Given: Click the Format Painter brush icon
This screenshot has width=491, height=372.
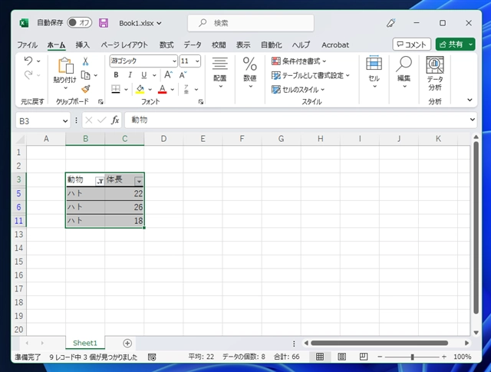Looking at the screenshot, I should click(x=86, y=88).
